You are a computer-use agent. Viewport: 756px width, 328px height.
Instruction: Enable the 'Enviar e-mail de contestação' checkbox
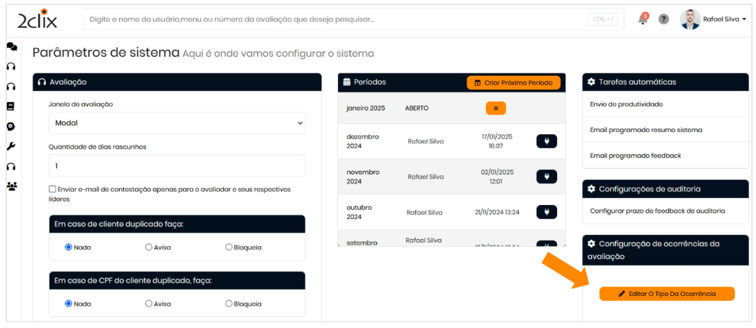pos(53,189)
